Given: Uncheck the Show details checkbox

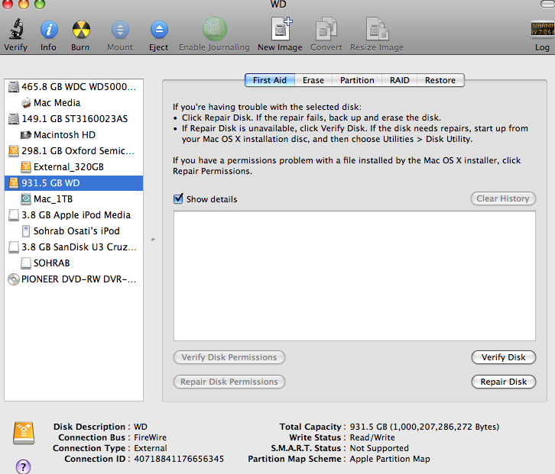Looking at the screenshot, I should (178, 198).
